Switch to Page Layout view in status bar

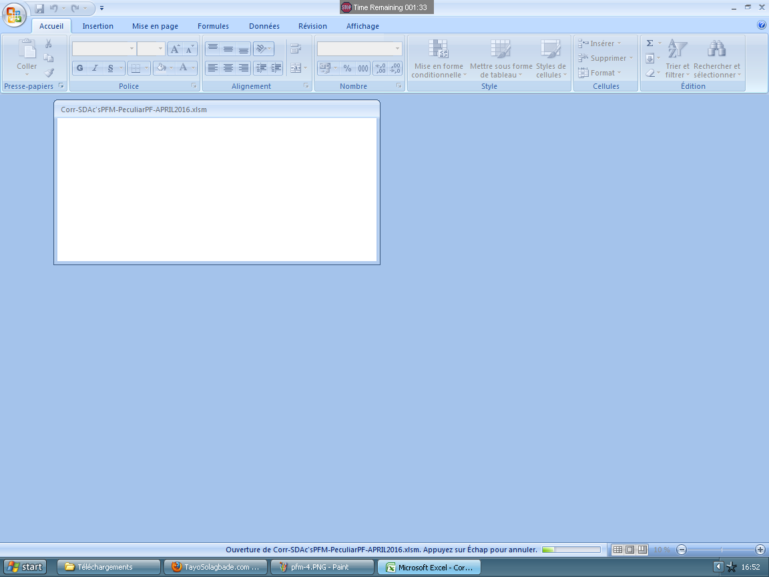coord(630,550)
